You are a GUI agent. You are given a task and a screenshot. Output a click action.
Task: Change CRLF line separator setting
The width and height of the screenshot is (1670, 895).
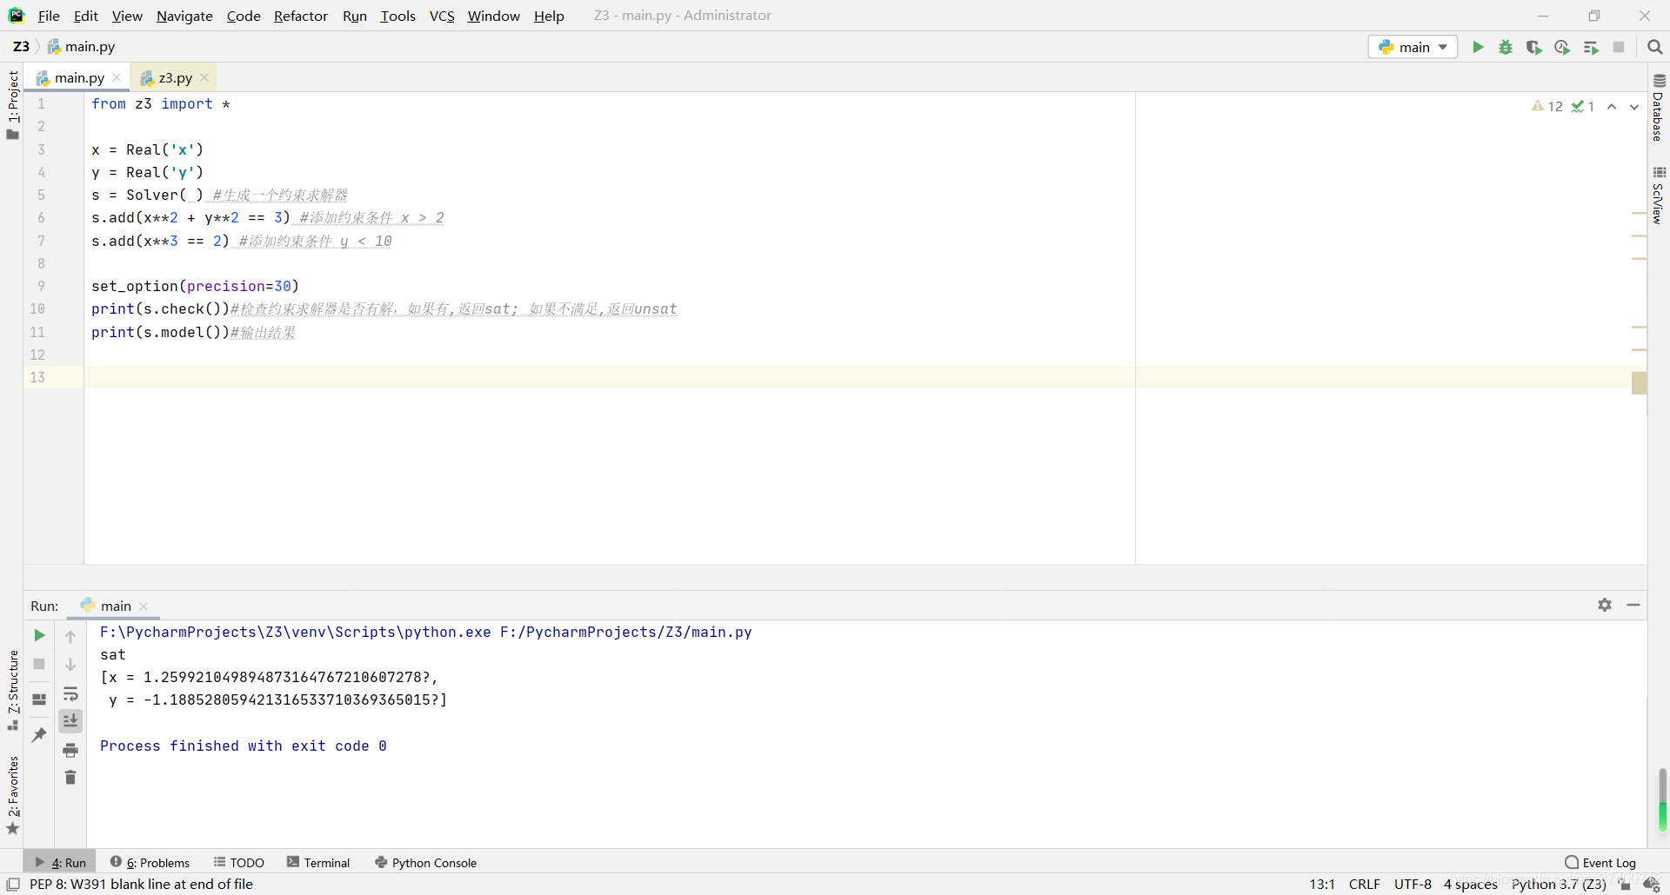pyautogui.click(x=1364, y=884)
